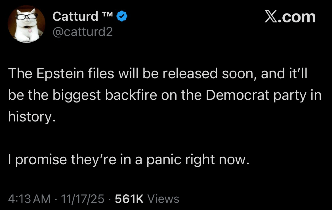Screen dimensions: 332x210
Task: Click the 4:13 AM timestamp
Action: [30, 199]
